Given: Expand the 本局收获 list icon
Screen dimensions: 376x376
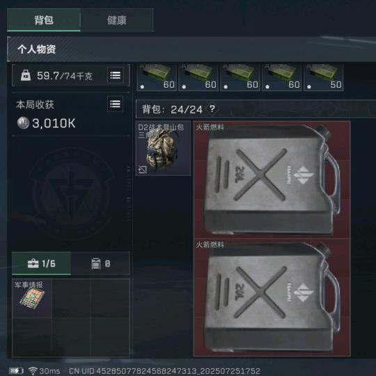Looking at the screenshot, I should pyautogui.click(x=116, y=104).
